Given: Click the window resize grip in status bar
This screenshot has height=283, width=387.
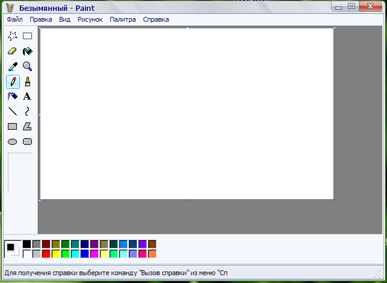Looking at the screenshot, I should pos(379,273).
